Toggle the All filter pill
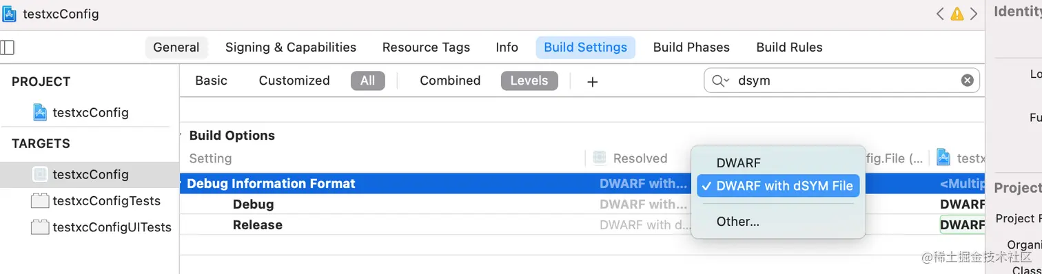The width and height of the screenshot is (1042, 274). pyautogui.click(x=368, y=81)
